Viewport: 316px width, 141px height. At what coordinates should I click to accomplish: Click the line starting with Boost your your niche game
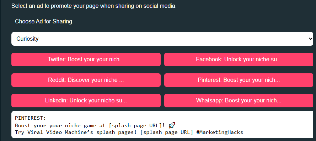95,125
